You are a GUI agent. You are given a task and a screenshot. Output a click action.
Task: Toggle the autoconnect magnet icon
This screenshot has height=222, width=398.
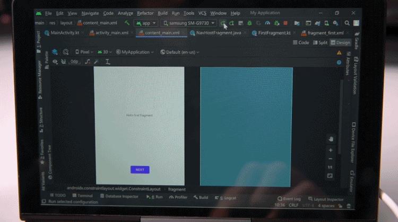pyautogui.click(x=64, y=61)
